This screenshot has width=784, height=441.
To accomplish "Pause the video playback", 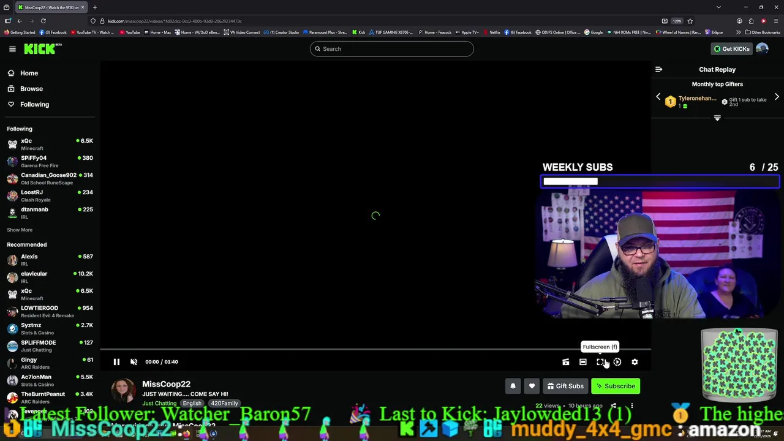I will [116, 362].
